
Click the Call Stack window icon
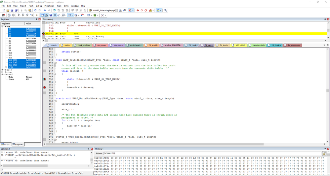(x=59, y=15)
